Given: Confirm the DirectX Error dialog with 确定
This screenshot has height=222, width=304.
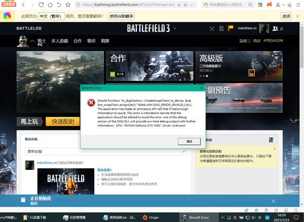Looking at the screenshot, I should click(x=189, y=142).
